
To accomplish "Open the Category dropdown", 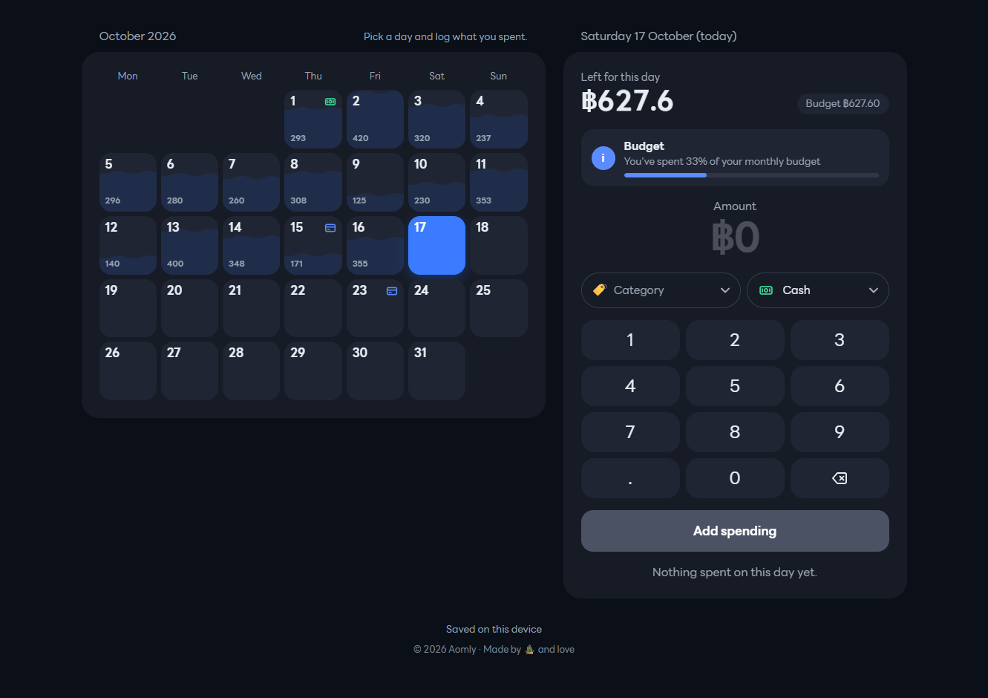I will pyautogui.click(x=661, y=290).
